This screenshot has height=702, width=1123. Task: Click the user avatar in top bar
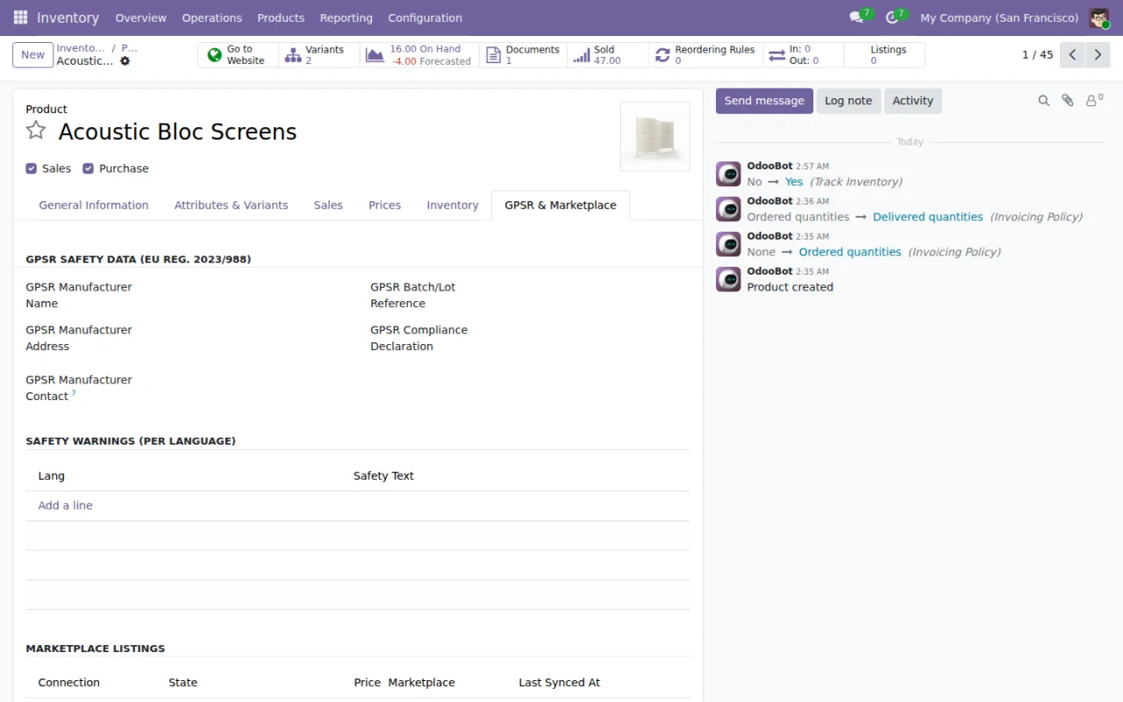click(x=1099, y=18)
